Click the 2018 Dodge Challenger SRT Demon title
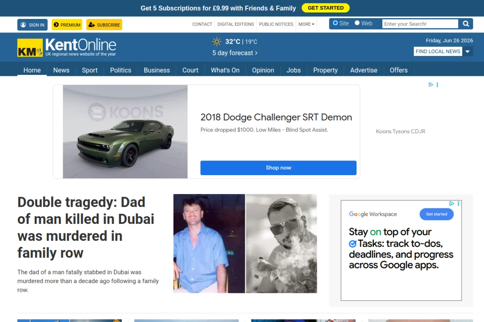Image resolution: width=484 pixels, height=322 pixels. tap(276, 117)
